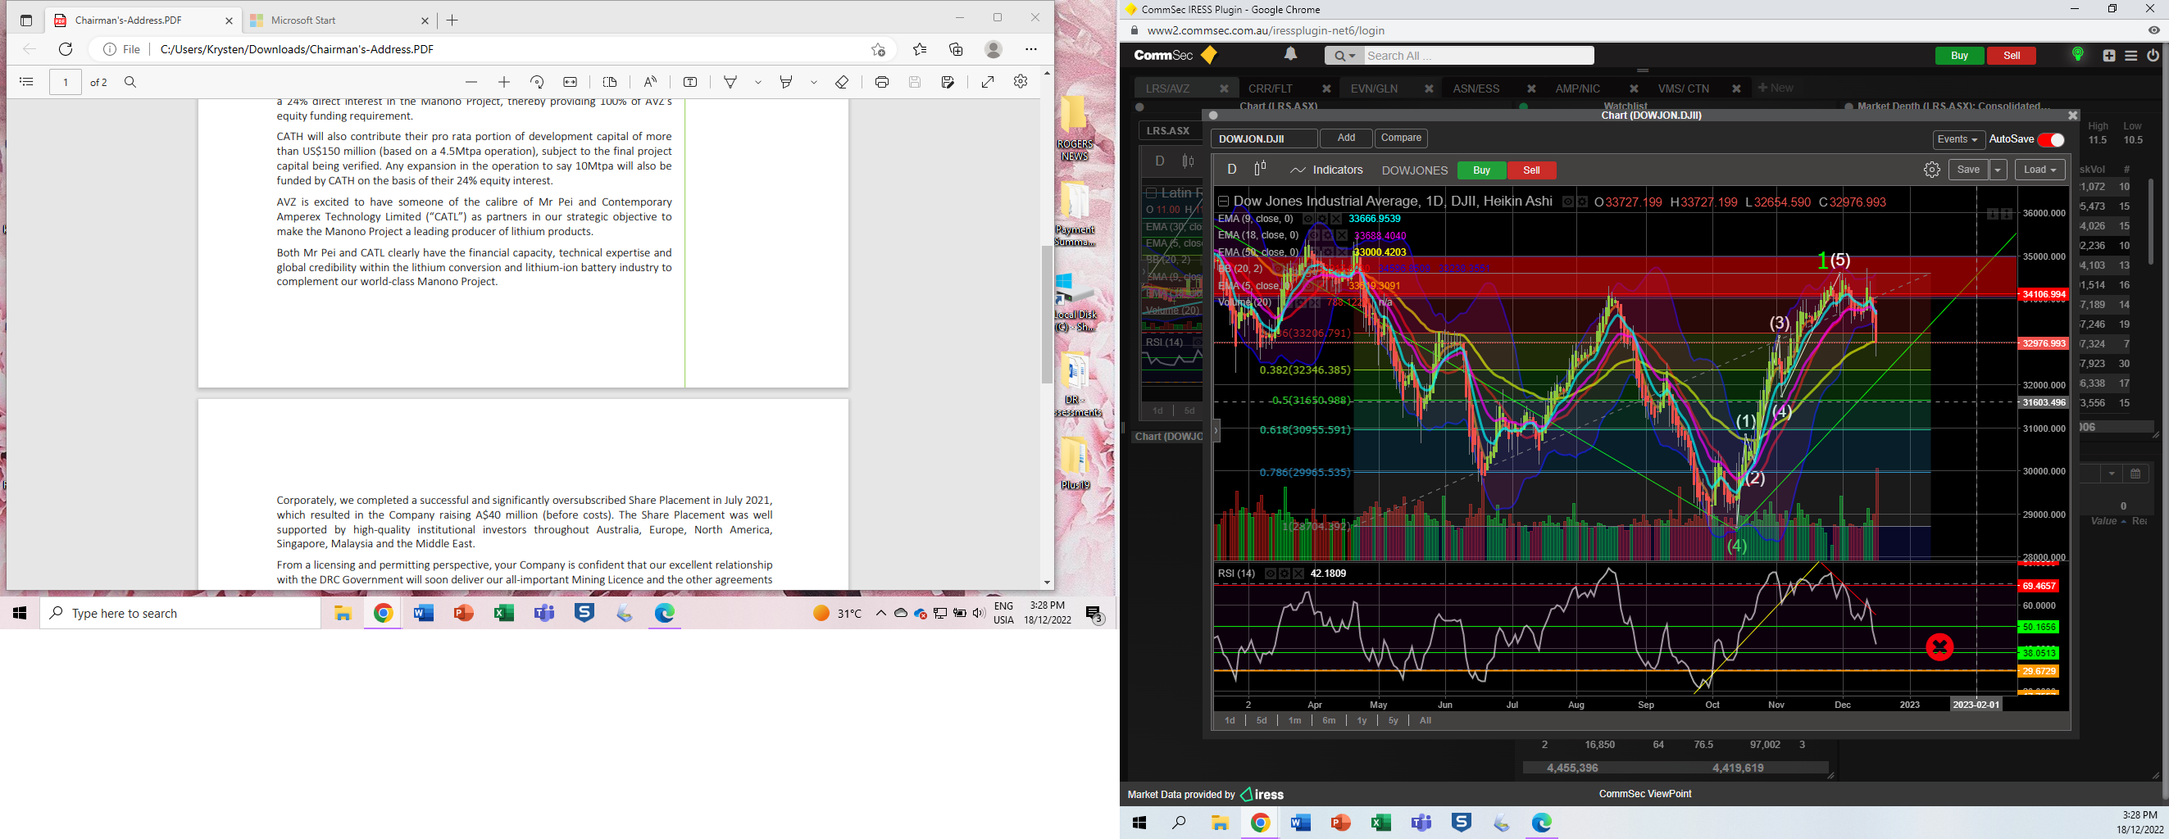Open Edge Collections icon
2169x839 pixels.
click(956, 50)
